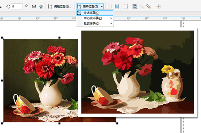
Task: Click the Edit Bitmap (编辑位图) button
Action: pos(60,6)
